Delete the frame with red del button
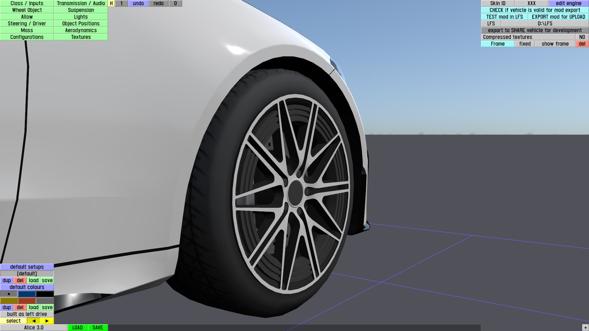The image size is (589, 331). click(582, 44)
